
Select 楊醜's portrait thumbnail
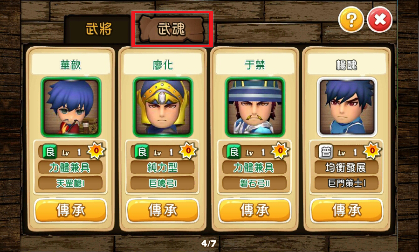347,107
